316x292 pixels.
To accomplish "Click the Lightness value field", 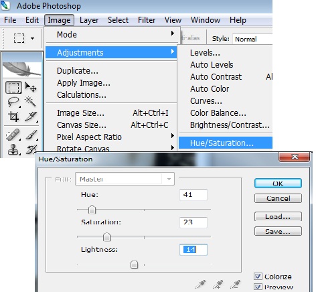I will point(193,250).
